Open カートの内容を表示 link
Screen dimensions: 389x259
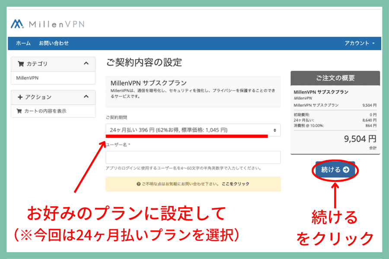tap(45, 111)
